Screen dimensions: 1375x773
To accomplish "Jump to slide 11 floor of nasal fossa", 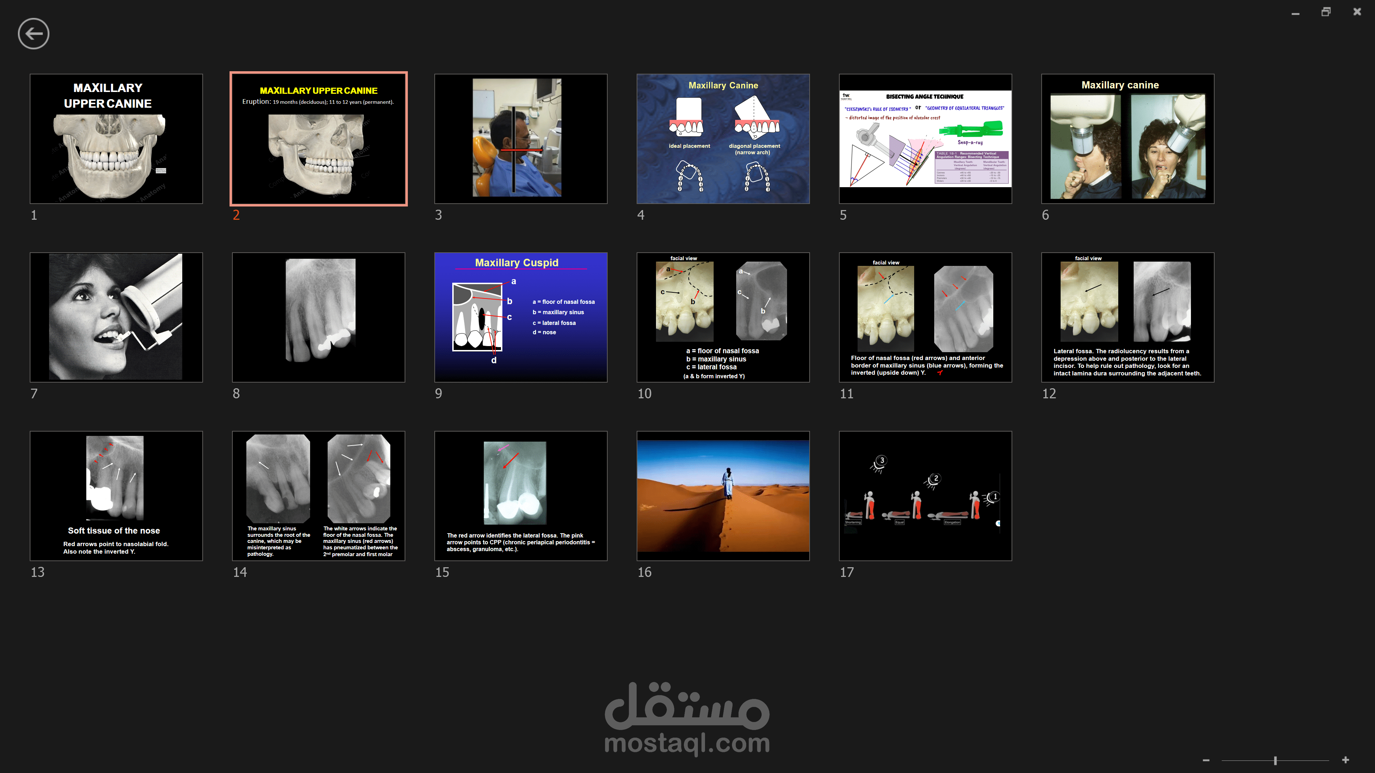I will tap(926, 317).
